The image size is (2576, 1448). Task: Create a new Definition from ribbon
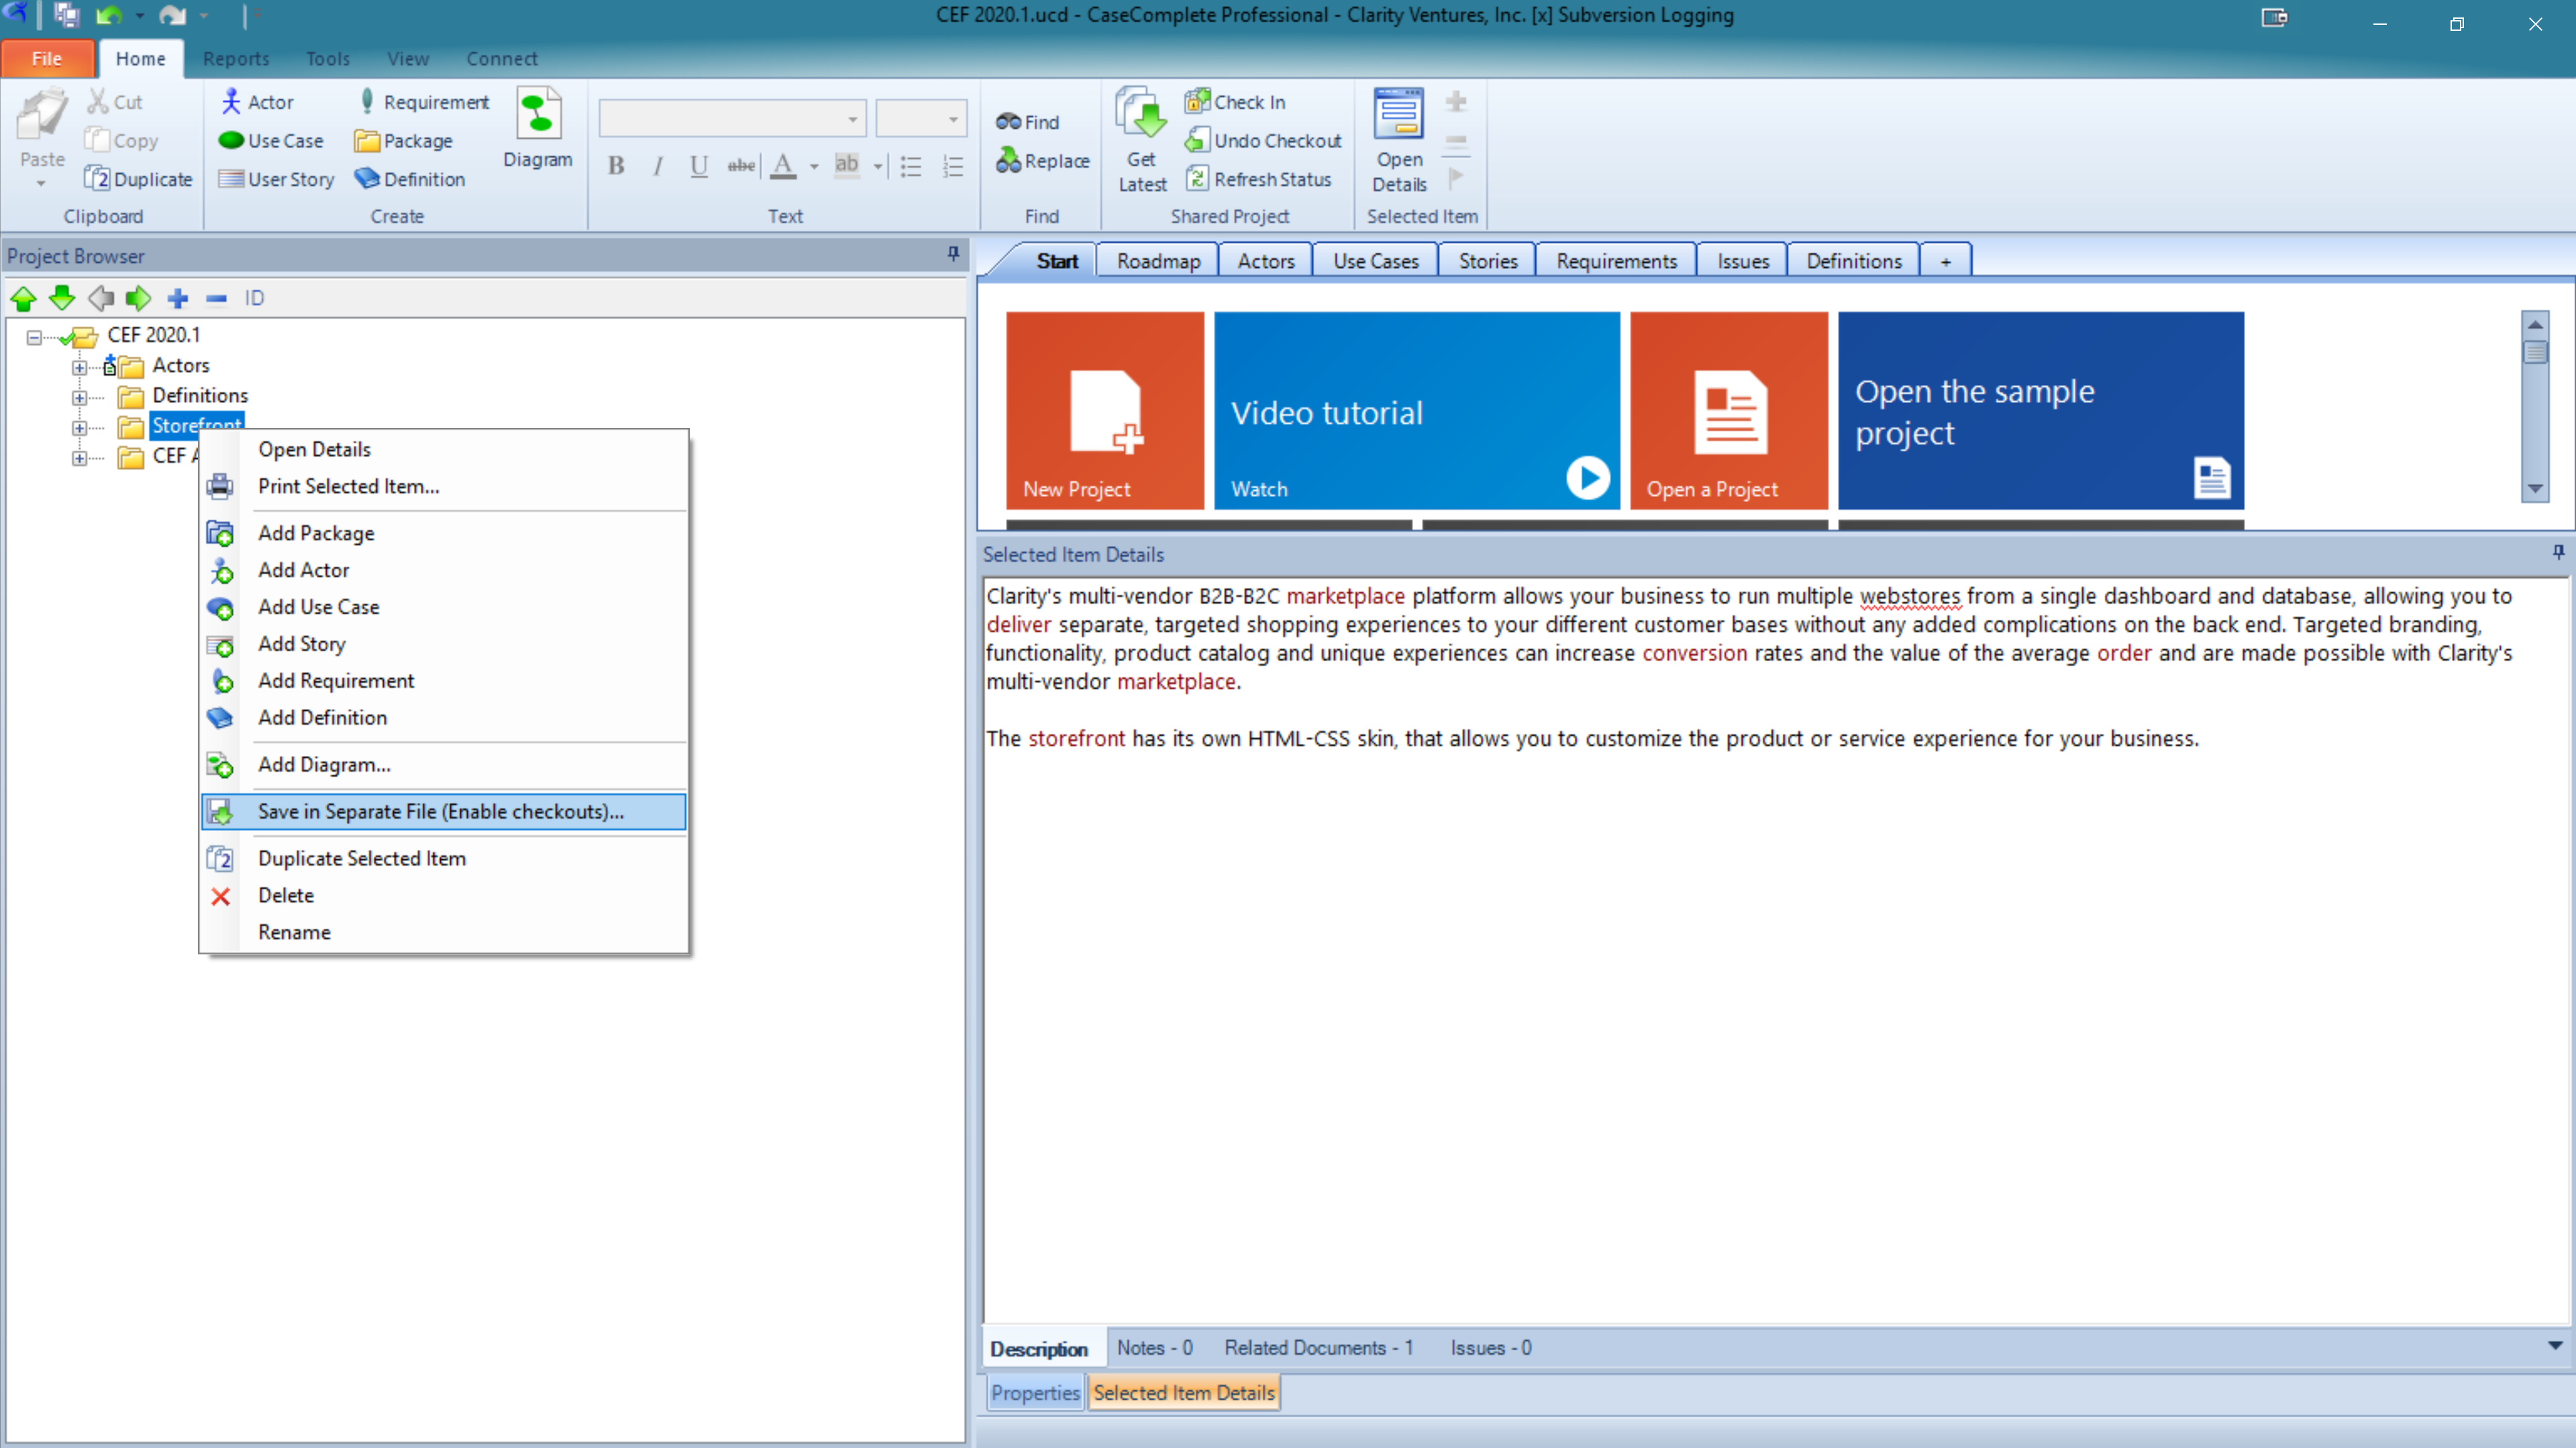[411, 179]
